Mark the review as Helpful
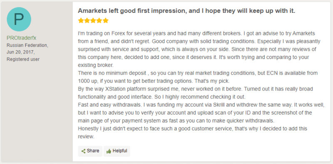Viewport: 333px width, 164px height. click(117, 151)
